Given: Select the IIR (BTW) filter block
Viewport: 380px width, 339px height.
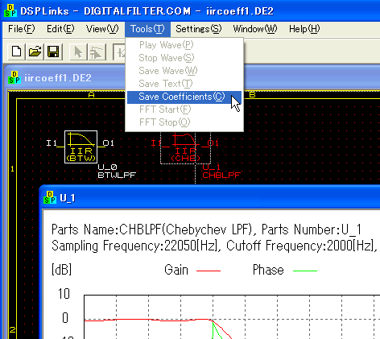Looking at the screenshot, I should point(81,147).
